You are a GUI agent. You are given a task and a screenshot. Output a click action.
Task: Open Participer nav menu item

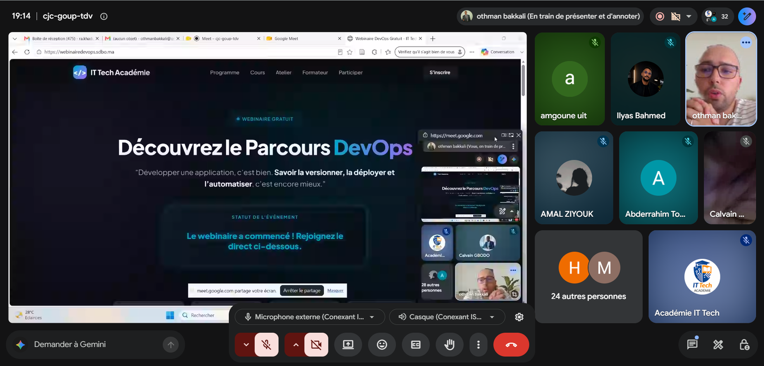(x=350, y=72)
